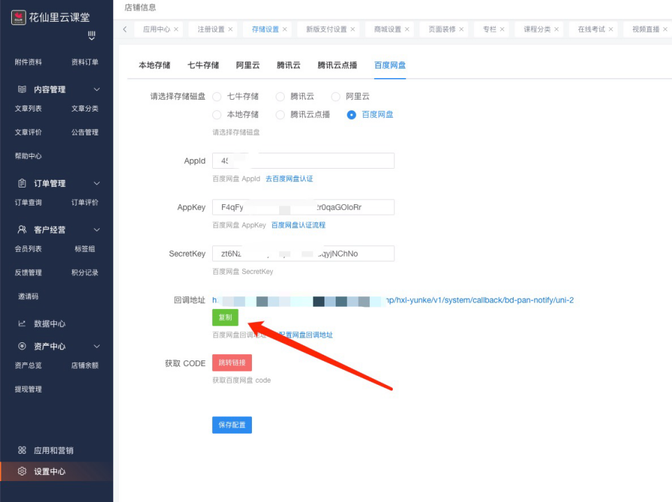Switch to 本地存储 tab

pyautogui.click(x=154, y=65)
